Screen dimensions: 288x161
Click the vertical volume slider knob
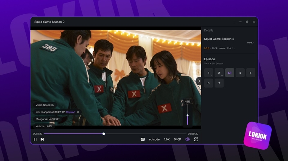click(188, 115)
